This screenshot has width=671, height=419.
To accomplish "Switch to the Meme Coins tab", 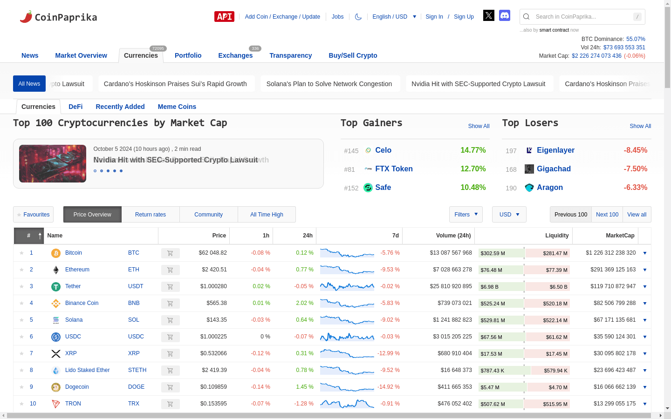I will click(177, 107).
